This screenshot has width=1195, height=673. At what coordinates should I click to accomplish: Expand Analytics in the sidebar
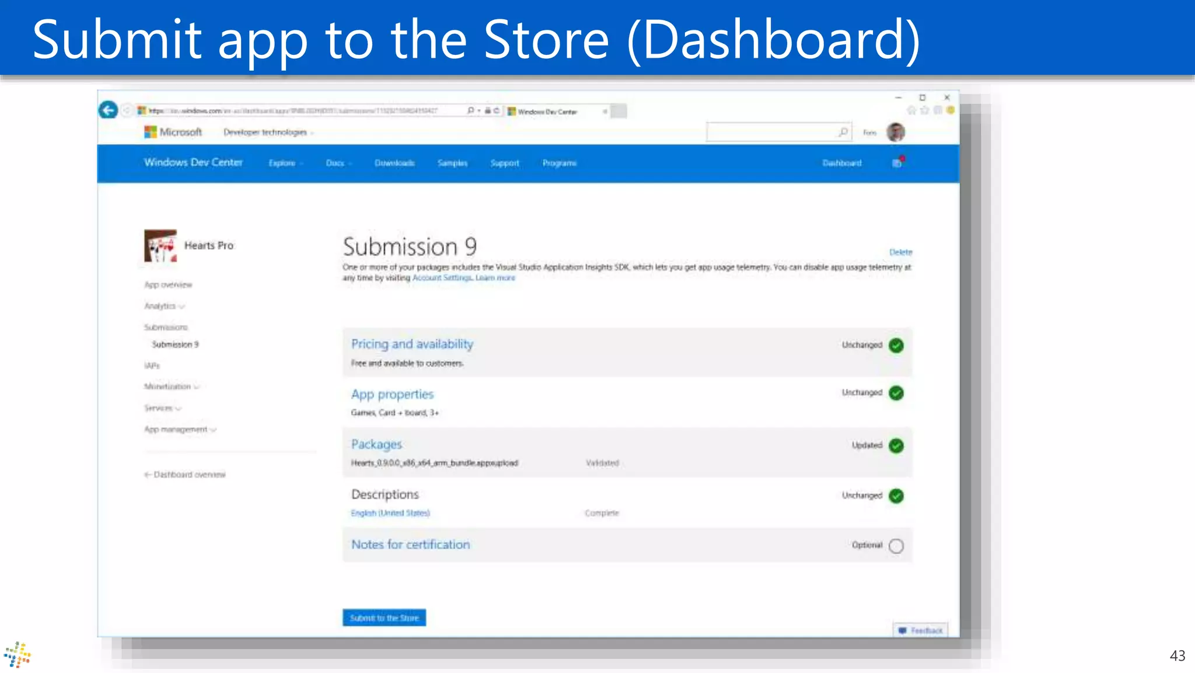click(164, 306)
